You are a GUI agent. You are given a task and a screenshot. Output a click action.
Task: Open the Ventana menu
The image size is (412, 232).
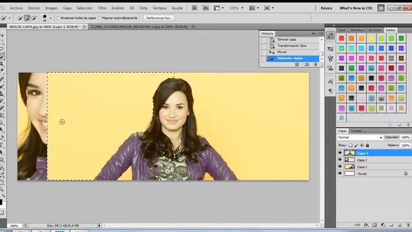pyautogui.click(x=160, y=8)
